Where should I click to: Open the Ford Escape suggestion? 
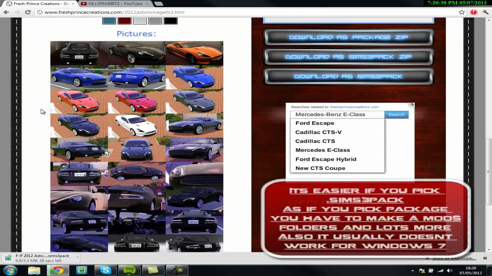315,123
